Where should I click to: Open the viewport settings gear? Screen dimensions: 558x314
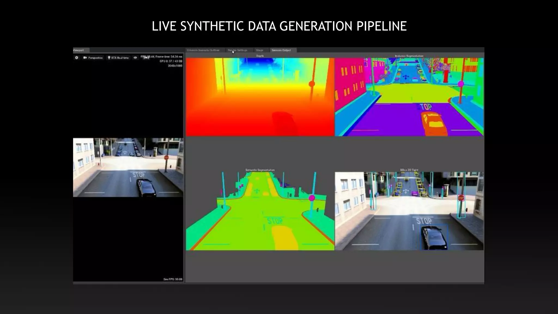pyautogui.click(x=77, y=58)
